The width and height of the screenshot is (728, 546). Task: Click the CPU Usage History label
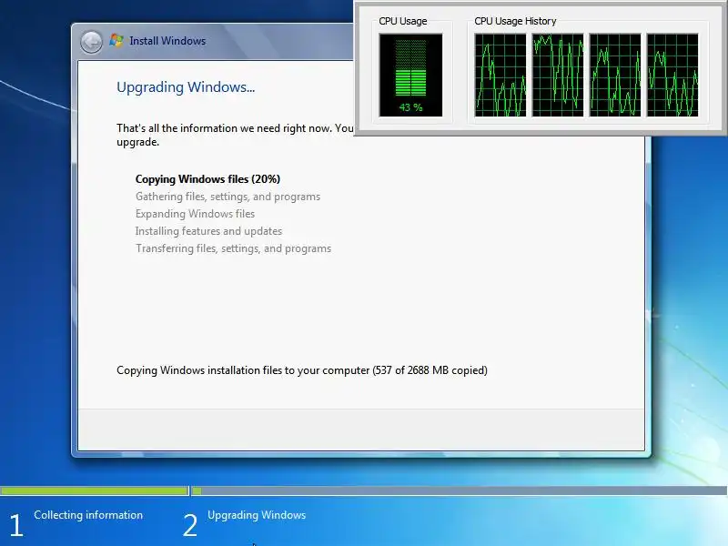click(x=515, y=21)
